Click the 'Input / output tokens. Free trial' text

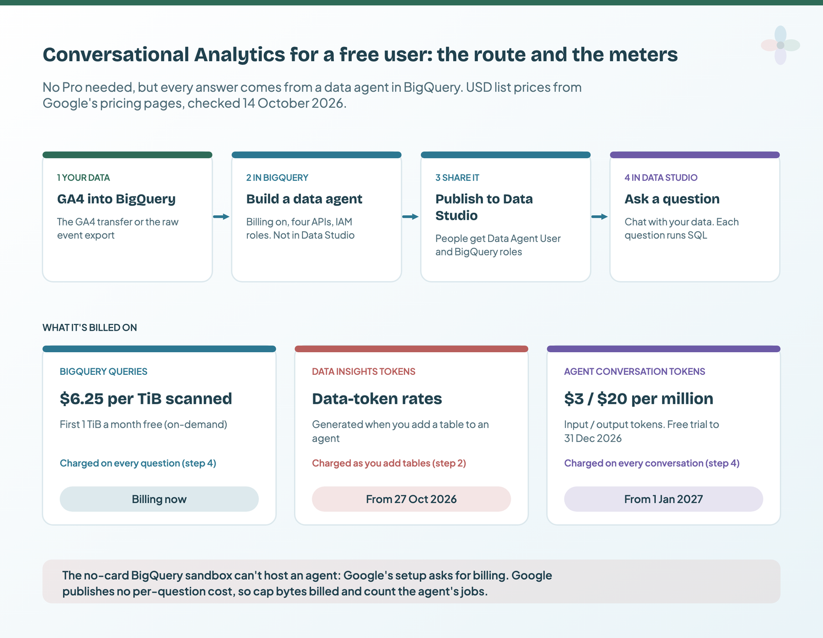(641, 432)
